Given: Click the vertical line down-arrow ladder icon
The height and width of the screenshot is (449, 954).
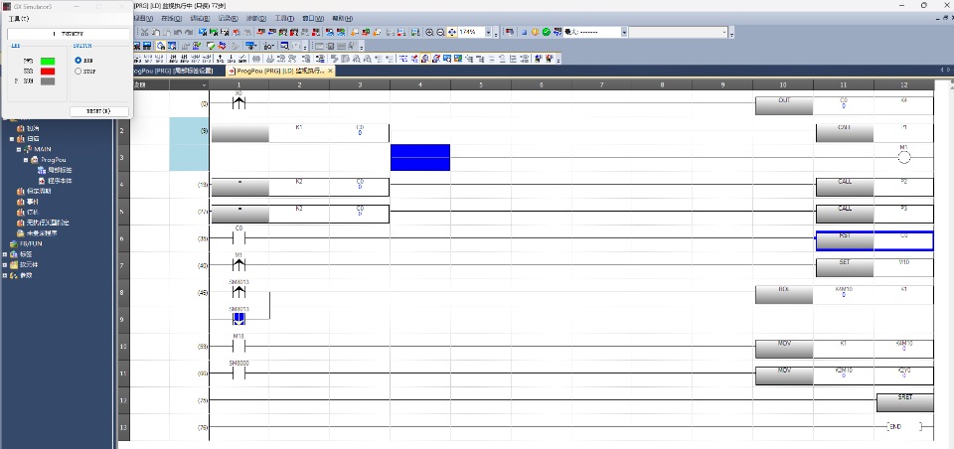Looking at the screenshot, I should [x=232, y=59].
